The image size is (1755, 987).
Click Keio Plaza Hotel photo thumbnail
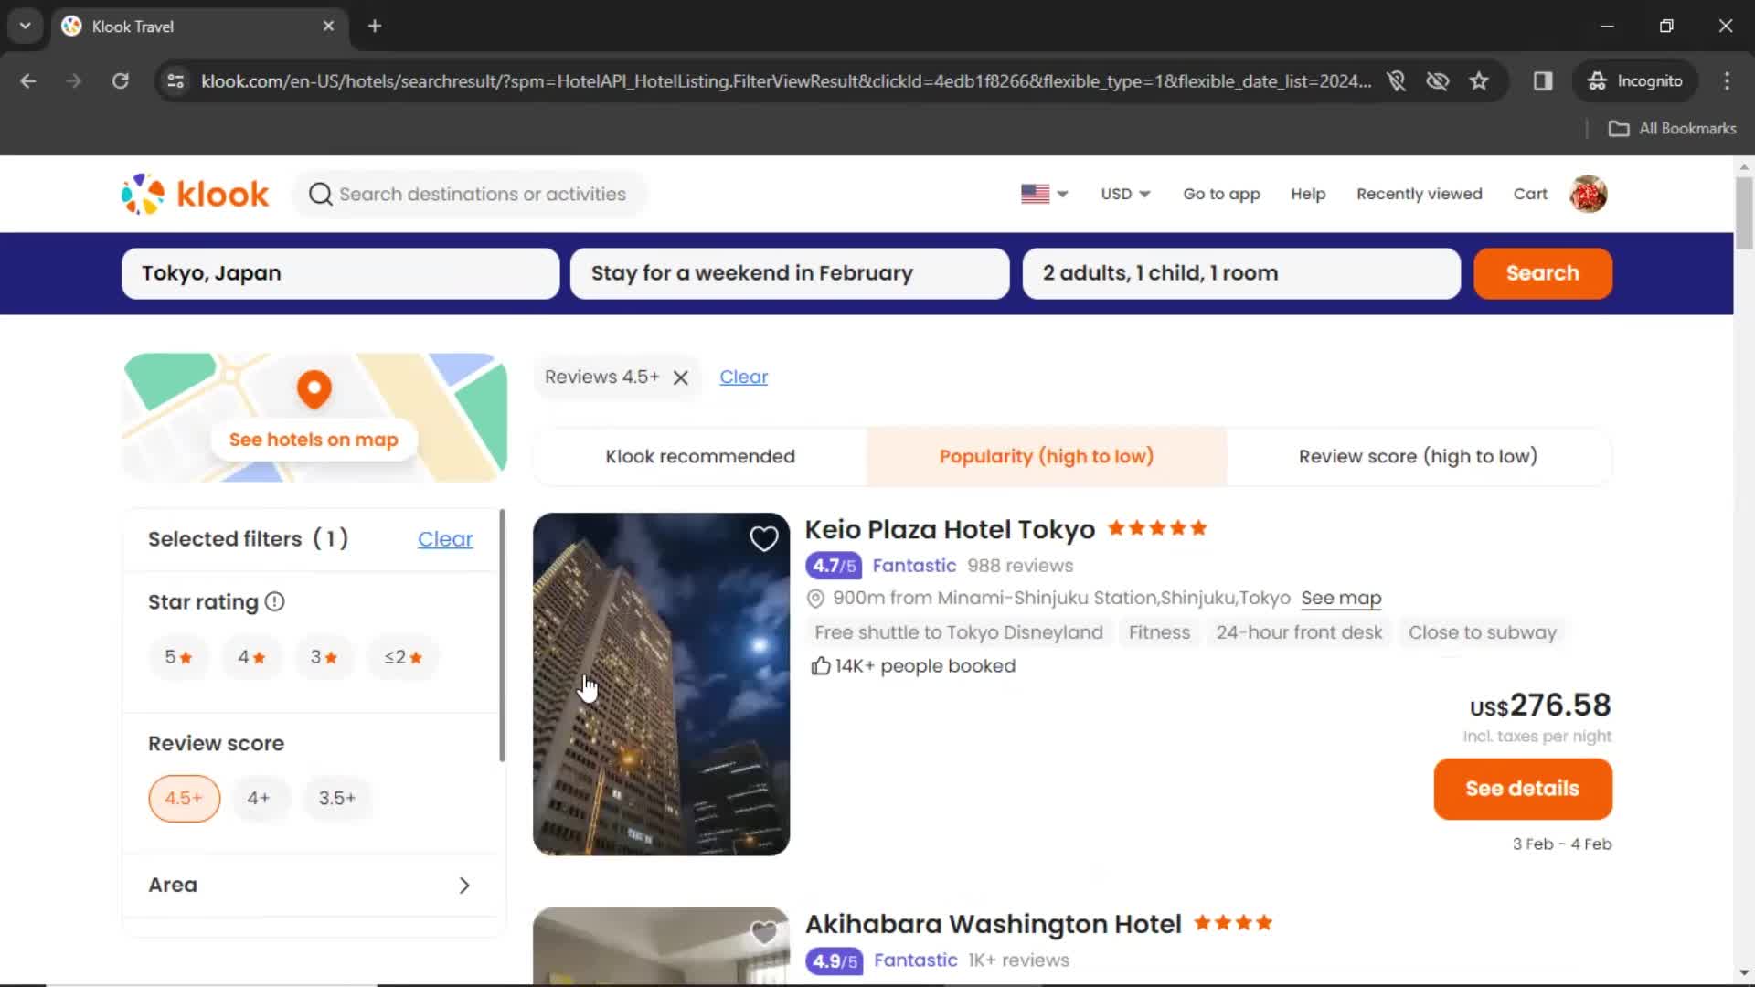(661, 685)
